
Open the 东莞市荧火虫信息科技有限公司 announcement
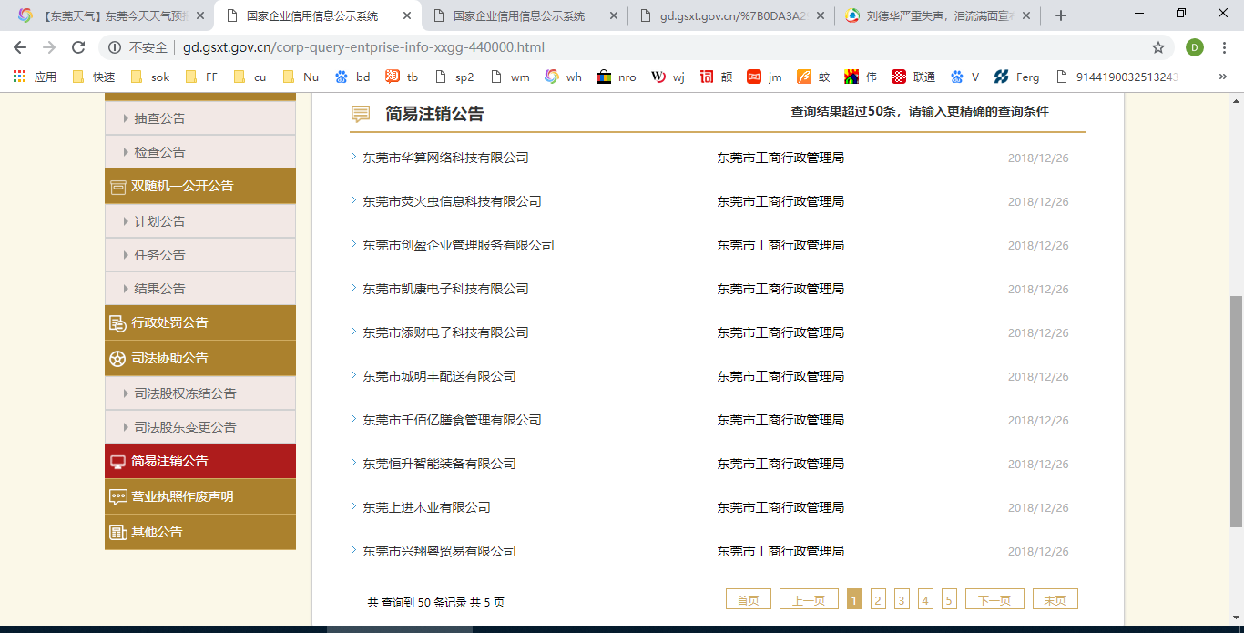click(x=452, y=201)
